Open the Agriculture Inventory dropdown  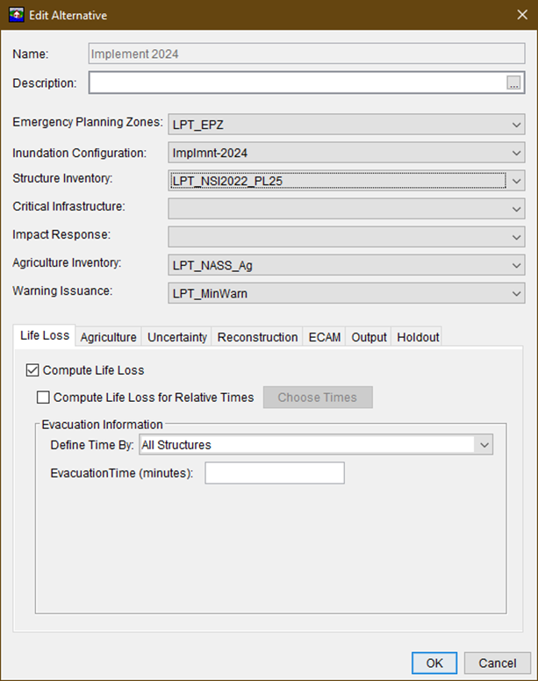point(347,265)
